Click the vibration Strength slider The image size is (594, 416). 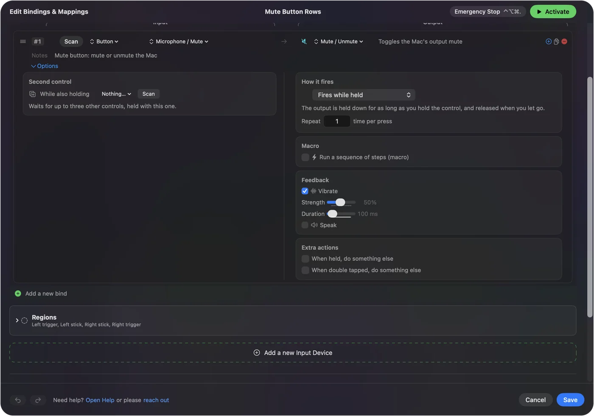(341, 203)
